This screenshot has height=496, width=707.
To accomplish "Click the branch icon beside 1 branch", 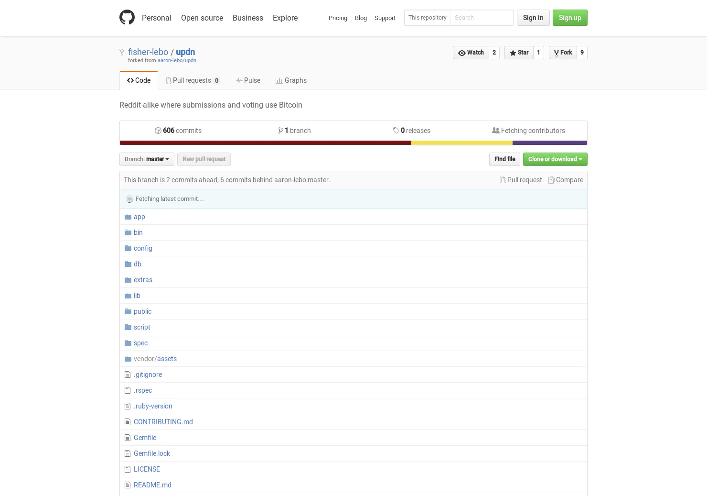I will click(x=281, y=131).
